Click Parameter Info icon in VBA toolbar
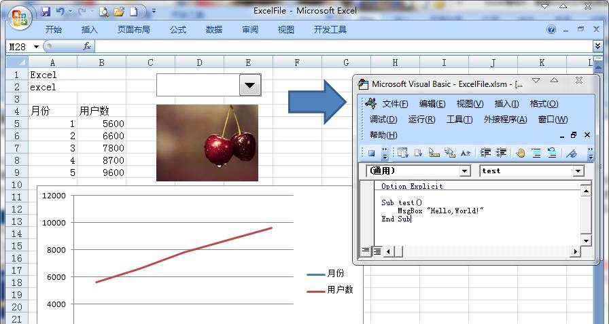609x324 pixels. pyautogui.click(x=450, y=153)
